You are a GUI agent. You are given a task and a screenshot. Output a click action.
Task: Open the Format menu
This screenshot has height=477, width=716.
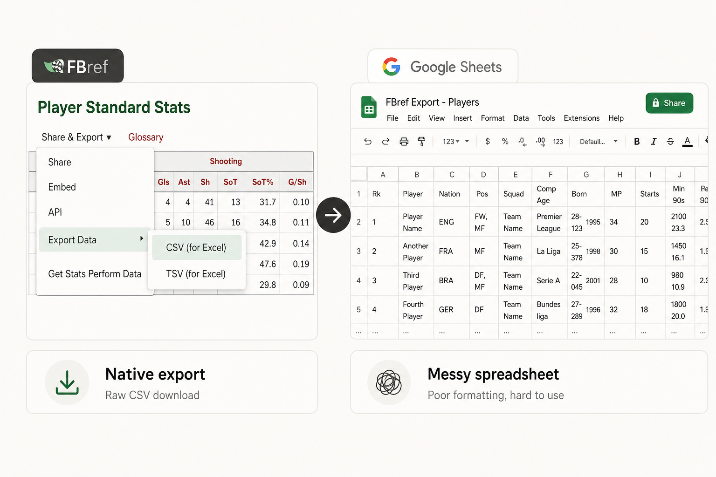(x=493, y=118)
